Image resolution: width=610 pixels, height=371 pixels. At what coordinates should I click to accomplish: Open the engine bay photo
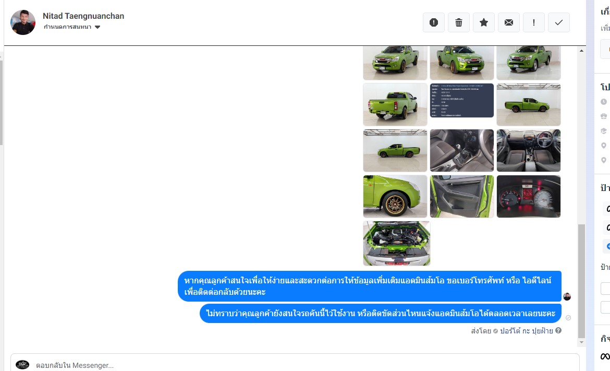click(x=397, y=243)
